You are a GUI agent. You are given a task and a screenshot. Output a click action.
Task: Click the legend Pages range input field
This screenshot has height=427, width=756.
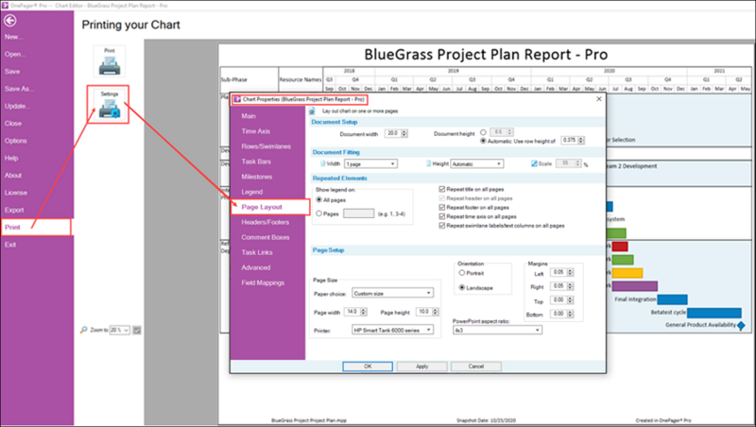[x=358, y=213]
